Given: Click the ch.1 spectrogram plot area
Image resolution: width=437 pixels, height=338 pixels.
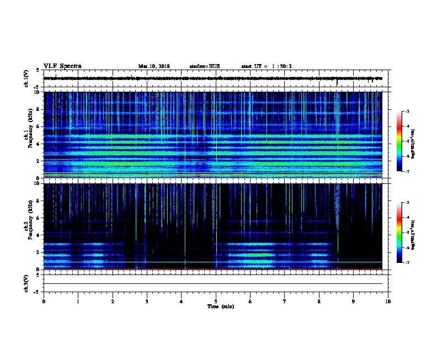Looking at the screenshot, I should (213, 135).
